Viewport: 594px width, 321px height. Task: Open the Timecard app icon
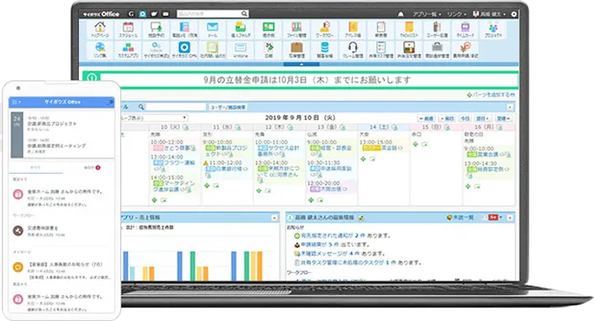coord(465,29)
